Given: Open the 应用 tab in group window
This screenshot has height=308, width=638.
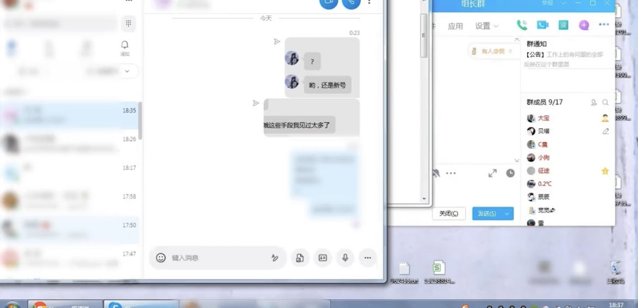Looking at the screenshot, I should [x=455, y=26].
